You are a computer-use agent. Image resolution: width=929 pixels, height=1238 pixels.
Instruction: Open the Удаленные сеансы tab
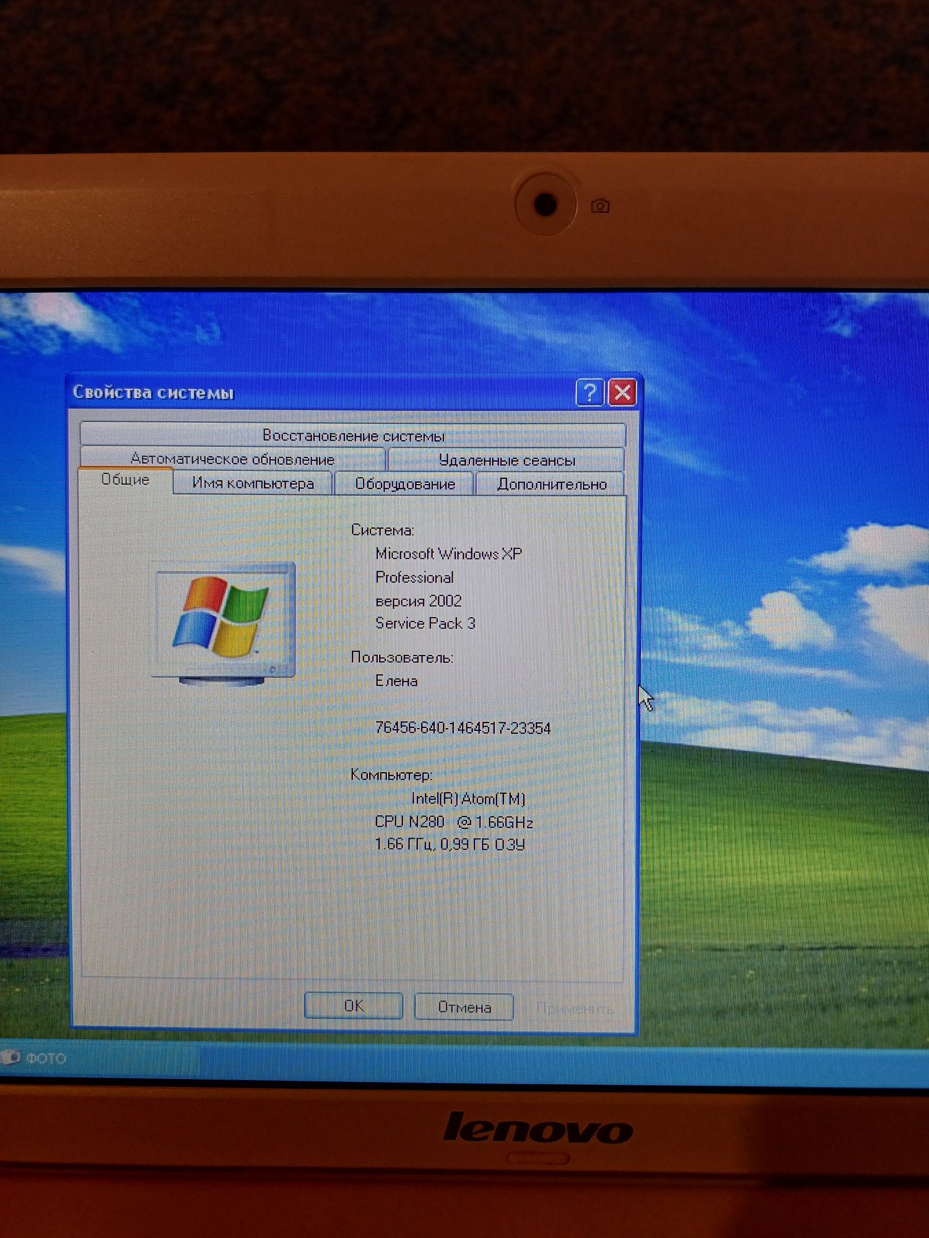click(506, 460)
